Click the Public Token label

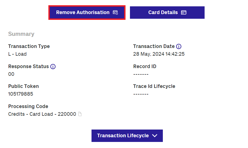(x=24, y=86)
